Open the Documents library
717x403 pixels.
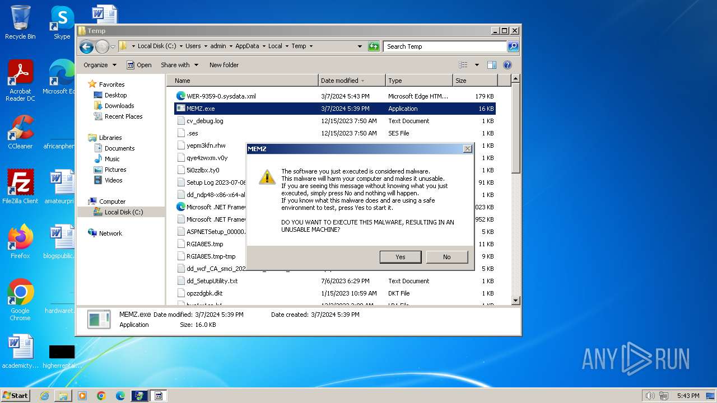(119, 148)
